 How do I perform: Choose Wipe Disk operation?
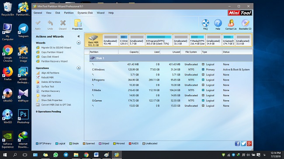[x=44, y=95]
